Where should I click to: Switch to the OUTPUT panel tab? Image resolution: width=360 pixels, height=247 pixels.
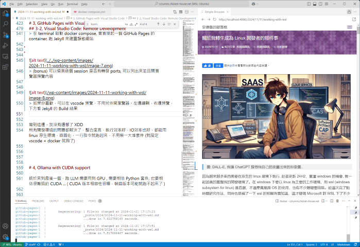click(54, 201)
